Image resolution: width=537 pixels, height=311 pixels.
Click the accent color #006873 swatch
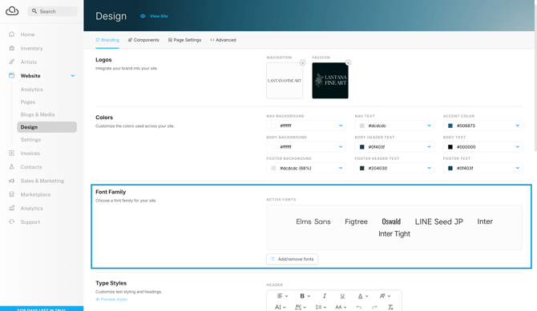point(450,126)
